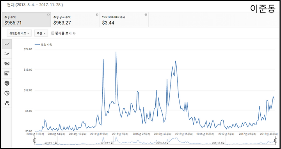
Task: Select the bar chart view icon
Action: (7, 74)
